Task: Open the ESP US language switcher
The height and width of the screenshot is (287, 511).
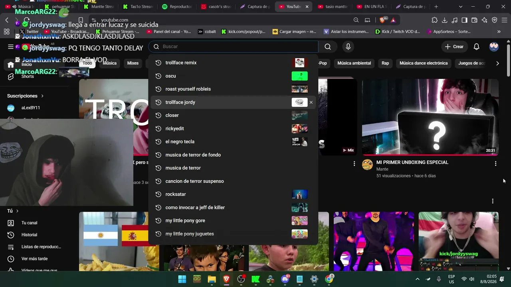Action: tap(452, 279)
